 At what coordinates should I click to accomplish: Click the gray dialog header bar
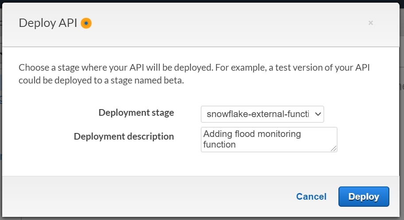coord(201,25)
